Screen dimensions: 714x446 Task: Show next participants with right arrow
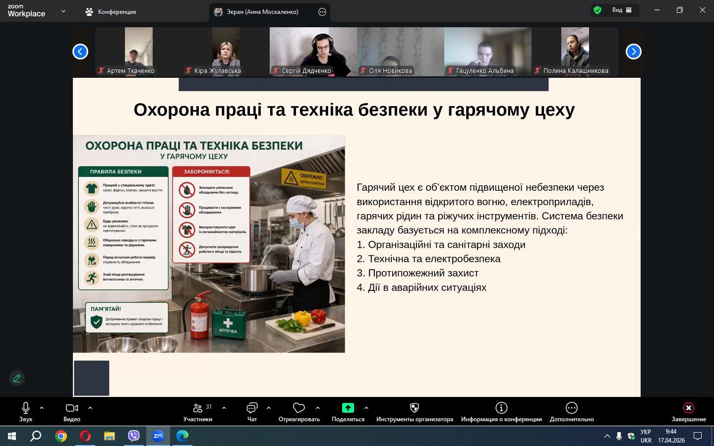(633, 52)
